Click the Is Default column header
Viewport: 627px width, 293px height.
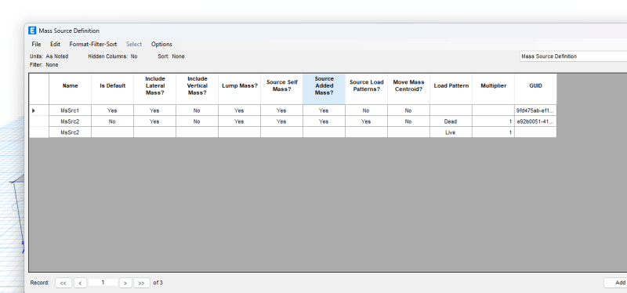(x=112, y=89)
